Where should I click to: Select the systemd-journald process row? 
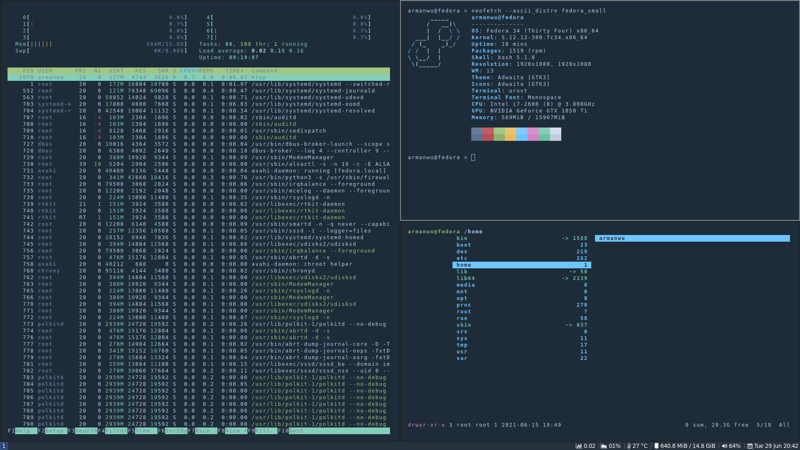[199, 91]
